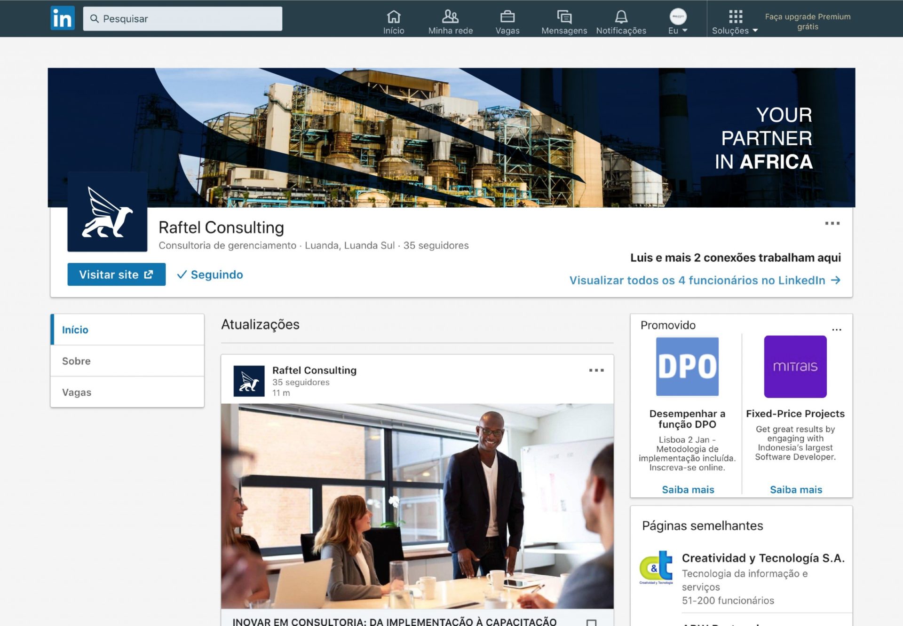
Task: Click the Mitrais ad logo
Action: click(795, 367)
